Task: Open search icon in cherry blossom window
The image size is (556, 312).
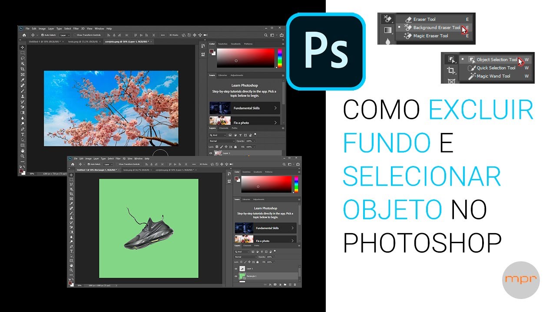Action: point(266,35)
